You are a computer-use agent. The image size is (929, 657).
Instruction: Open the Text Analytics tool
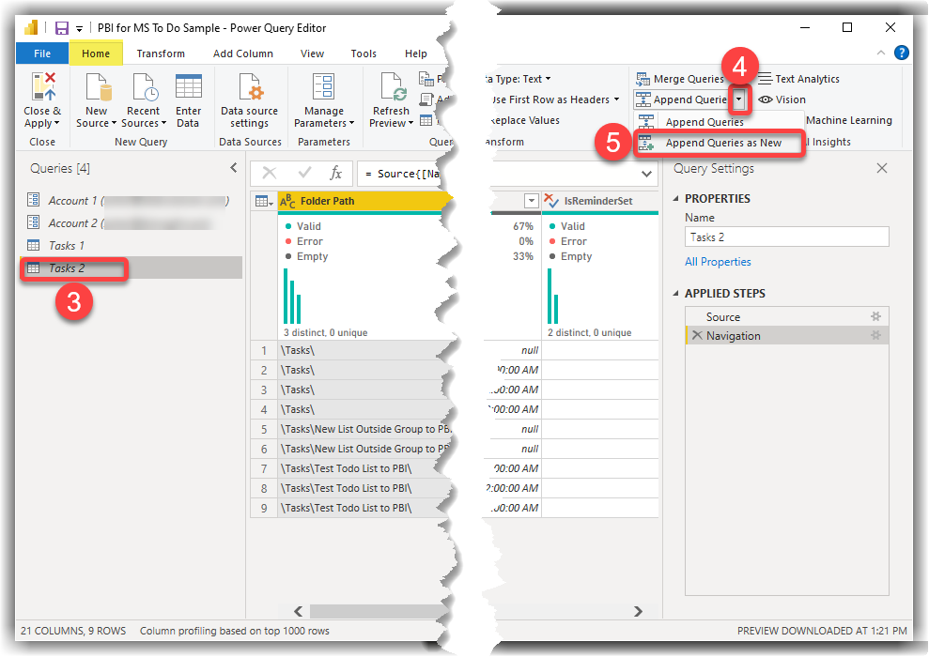pyautogui.click(x=798, y=79)
